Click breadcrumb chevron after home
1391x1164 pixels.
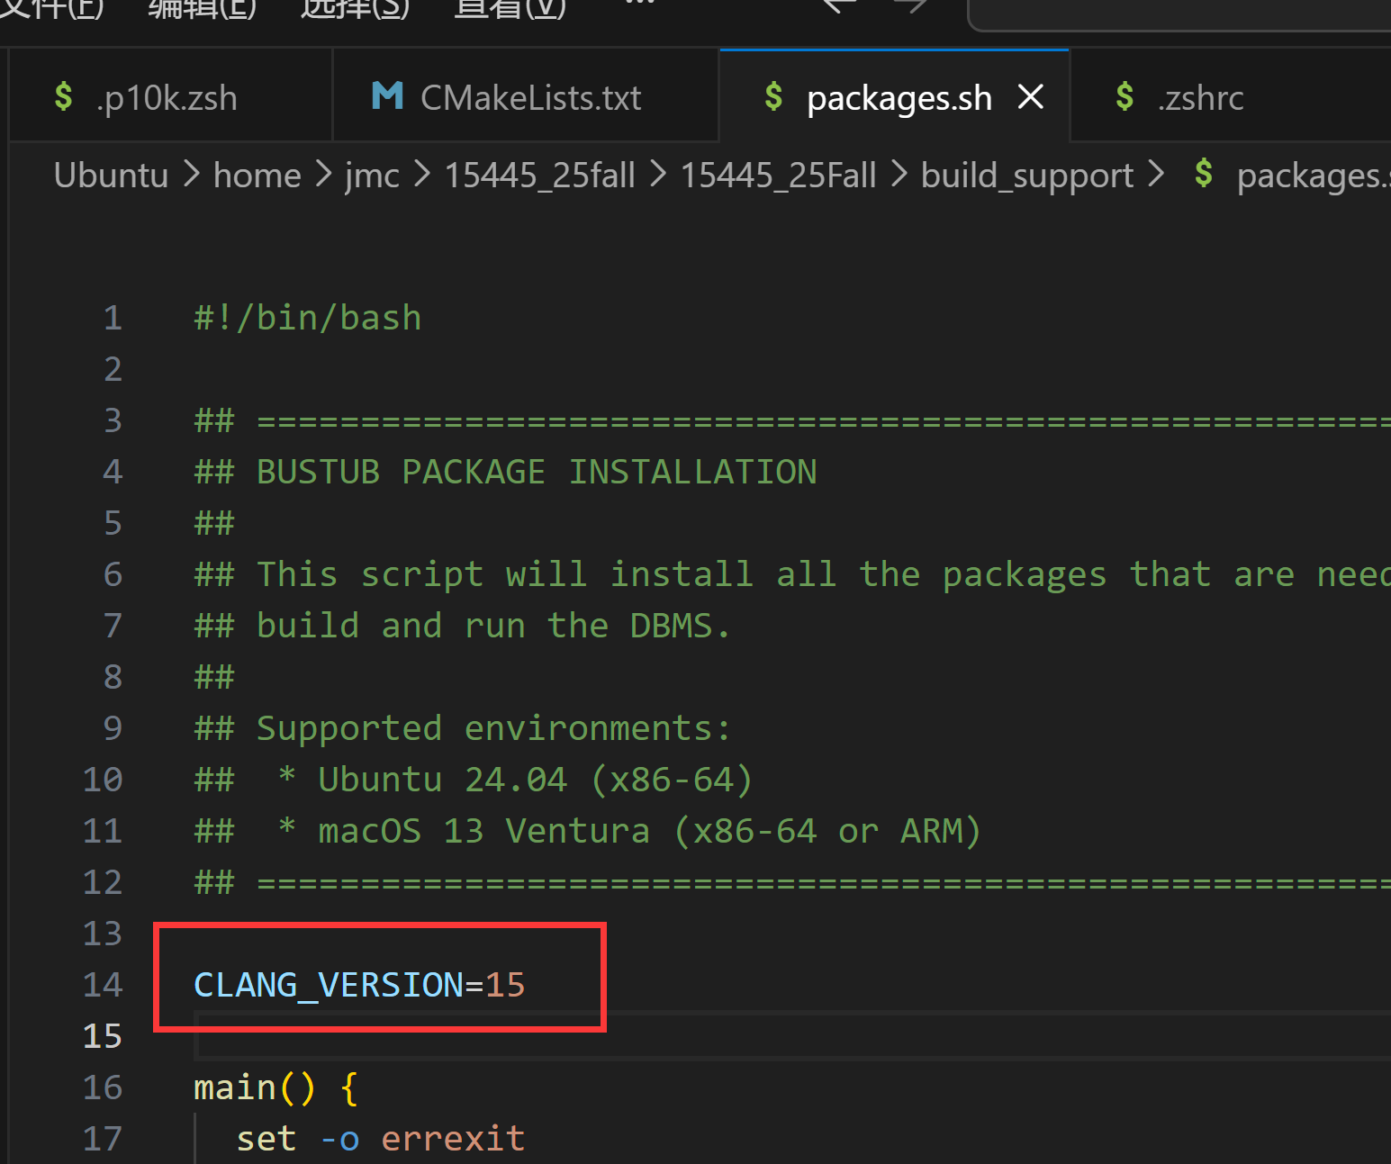pos(323,174)
